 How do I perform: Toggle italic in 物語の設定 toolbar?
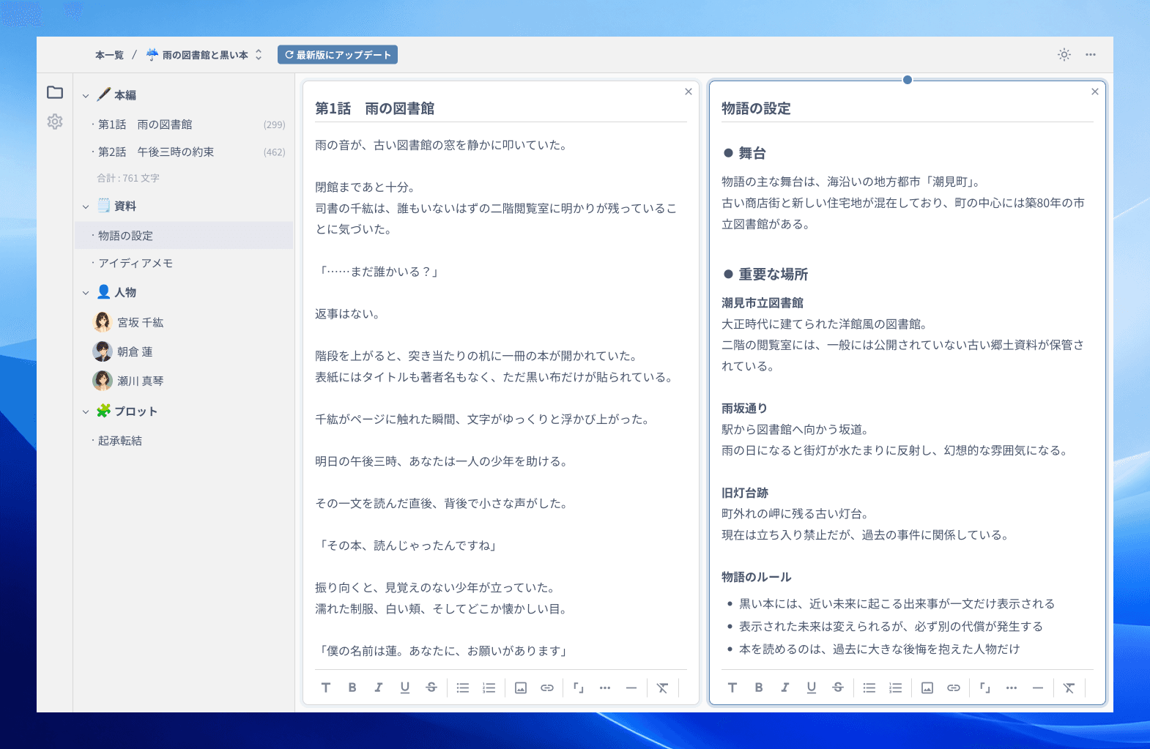coord(785,687)
